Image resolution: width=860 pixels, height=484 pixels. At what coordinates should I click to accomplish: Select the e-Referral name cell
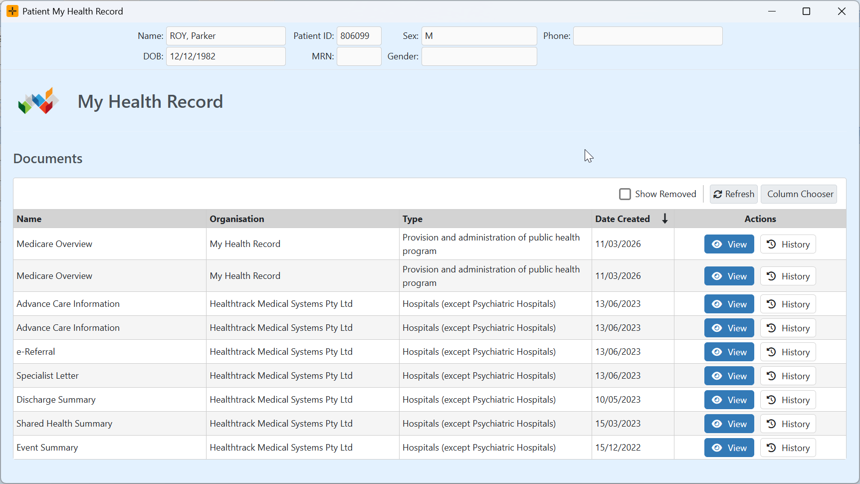click(110, 352)
